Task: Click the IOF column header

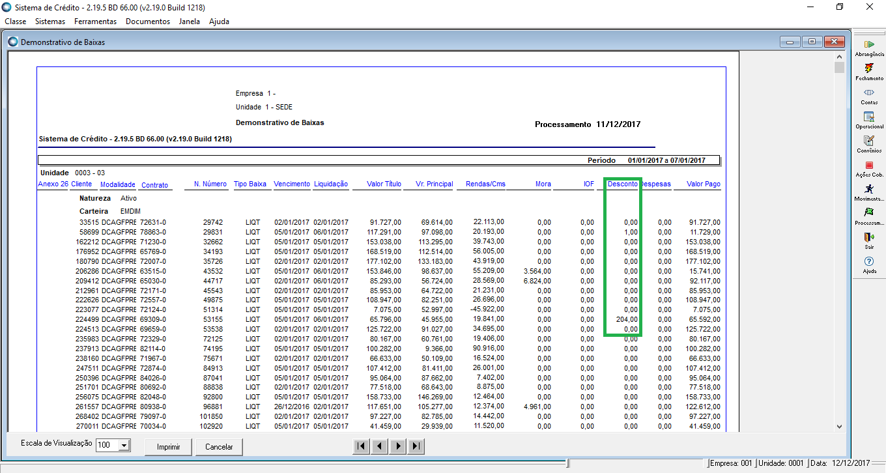Action: coord(589,184)
